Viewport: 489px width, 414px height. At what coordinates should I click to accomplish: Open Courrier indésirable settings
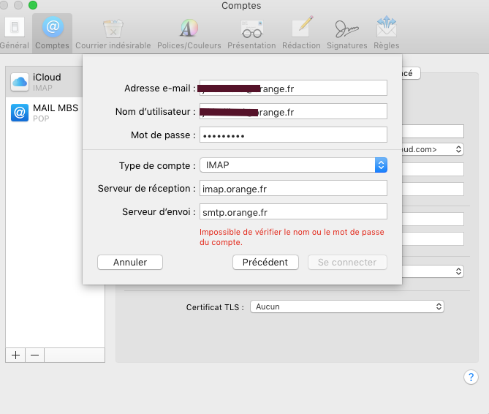point(113,33)
